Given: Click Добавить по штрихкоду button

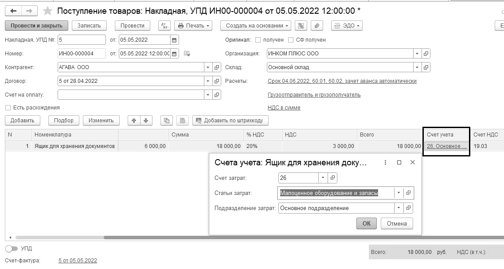Looking at the screenshot, I should pyautogui.click(x=230, y=121).
